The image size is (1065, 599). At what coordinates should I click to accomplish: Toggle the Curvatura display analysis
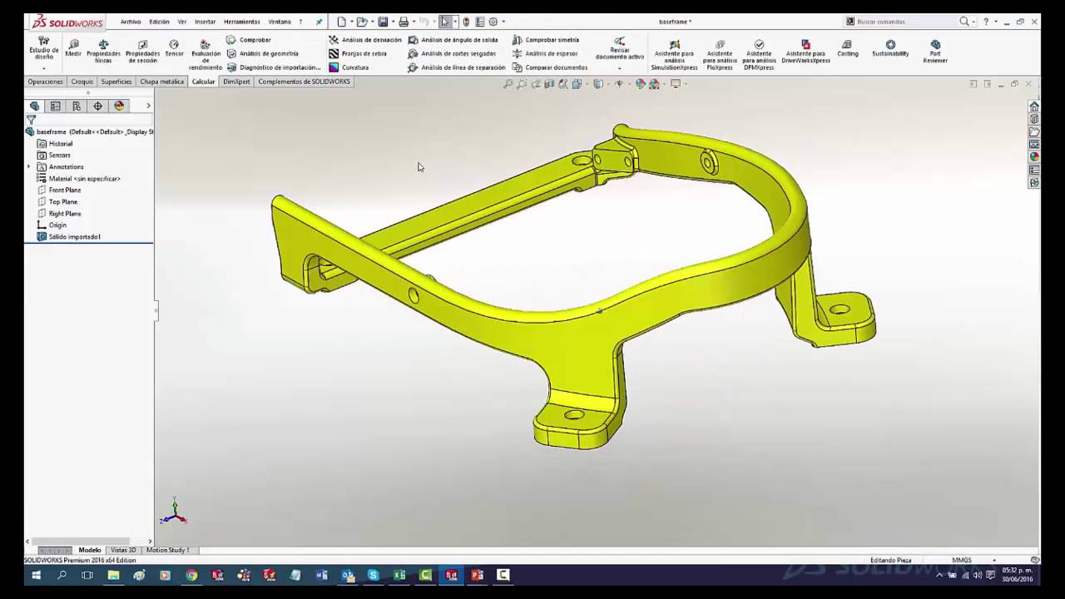[355, 67]
